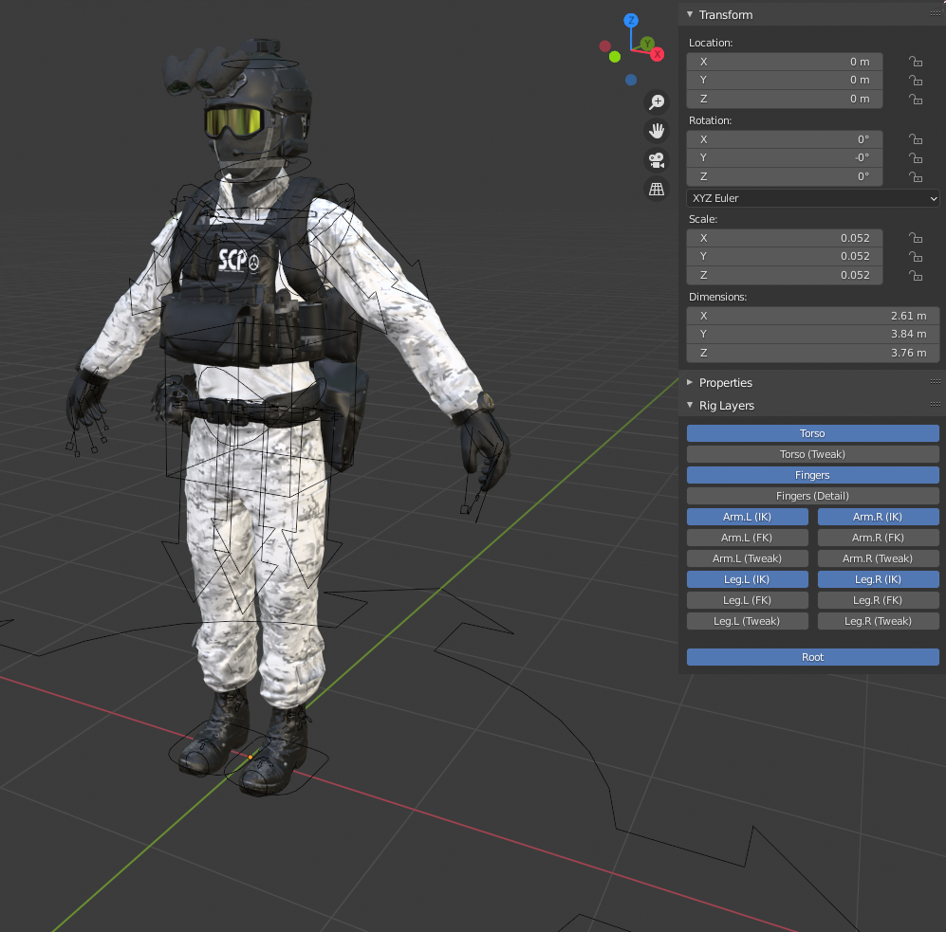Lock Location Z with padlock icon
This screenshot has width=946, height=932.
pos(916,99)
